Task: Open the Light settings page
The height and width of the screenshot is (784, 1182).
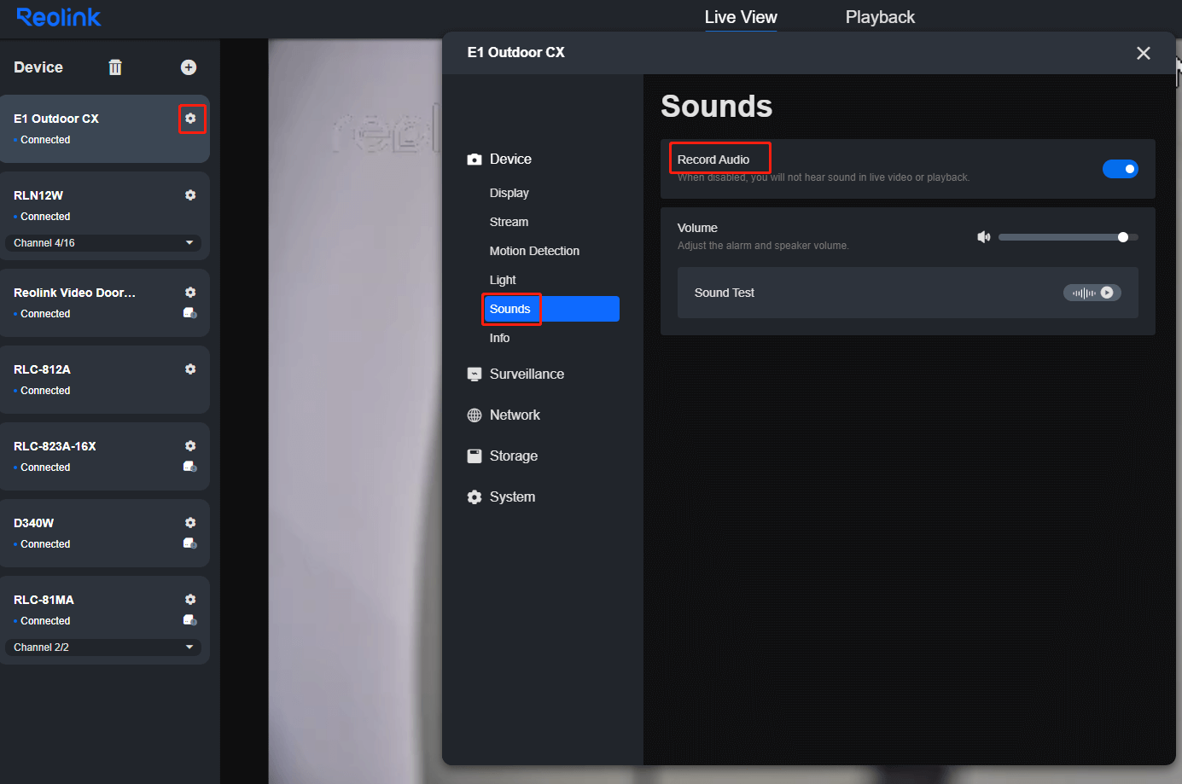Action: coord(503,280)
